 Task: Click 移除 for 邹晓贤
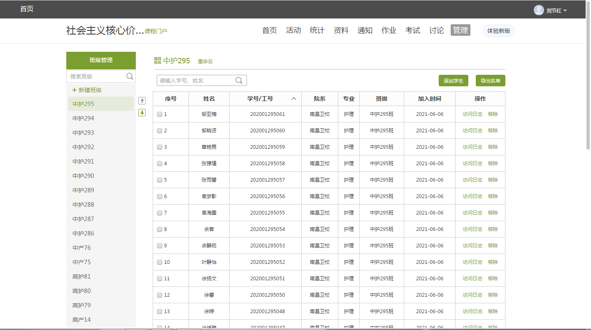pyautogui.click(x=493, y=131)
